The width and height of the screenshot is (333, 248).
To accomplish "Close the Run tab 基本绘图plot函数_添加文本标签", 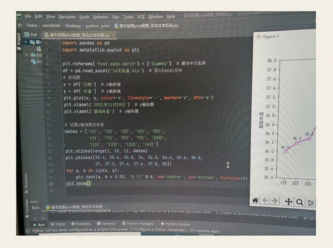I will point(106,206).
